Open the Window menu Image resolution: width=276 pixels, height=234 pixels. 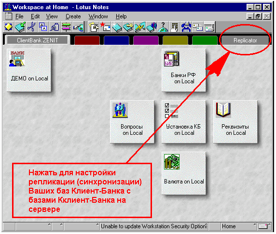(98, 16)
